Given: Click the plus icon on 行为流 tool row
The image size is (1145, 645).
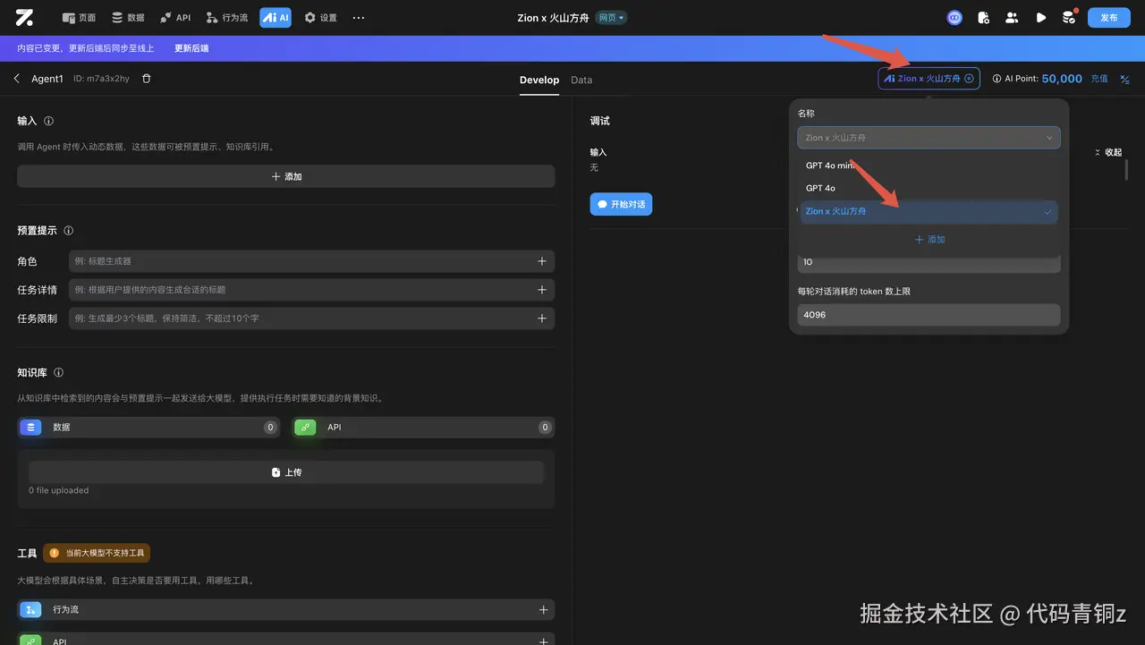Looking at the screenshot, I should click(x=543, y=609).
